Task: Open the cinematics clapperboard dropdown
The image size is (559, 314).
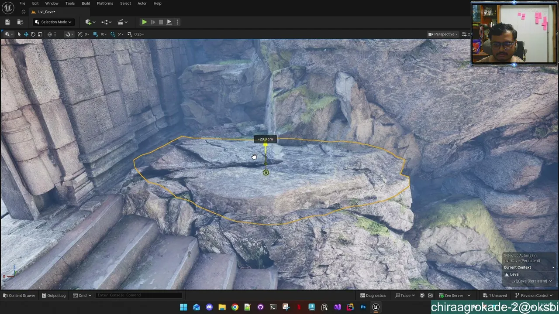Action: [122, 22]
